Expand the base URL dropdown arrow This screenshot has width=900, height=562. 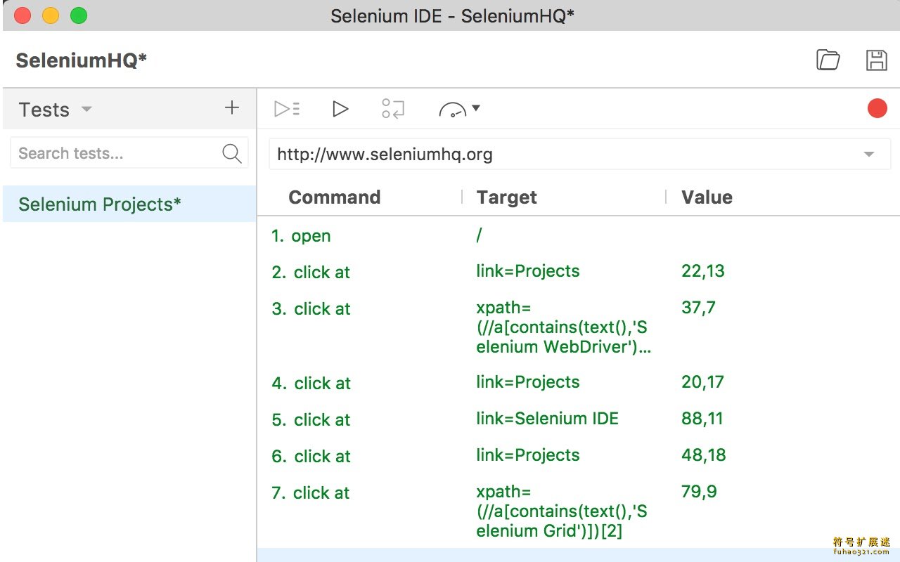869,155
